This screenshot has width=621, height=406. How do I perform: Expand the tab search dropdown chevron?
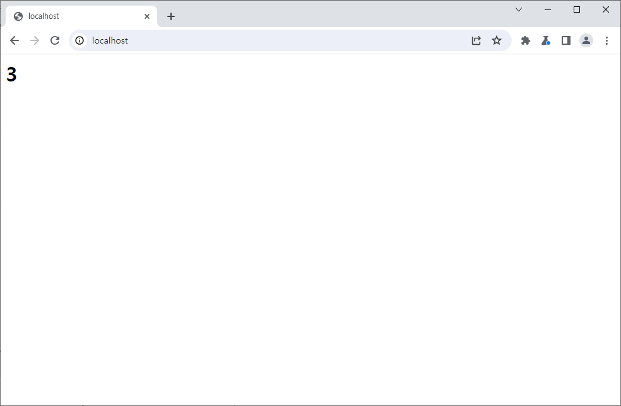click(x=519, y=9)
